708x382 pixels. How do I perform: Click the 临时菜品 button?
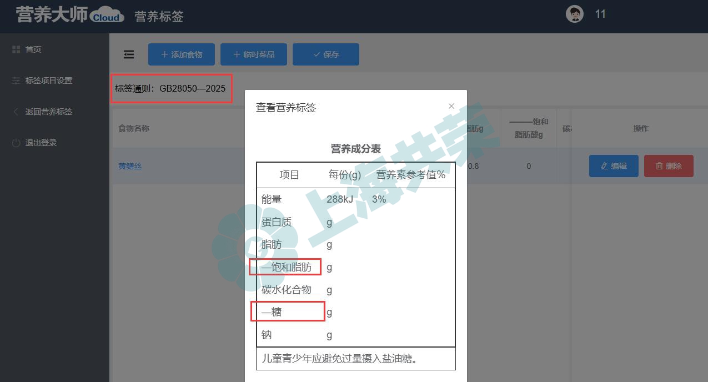254,54
